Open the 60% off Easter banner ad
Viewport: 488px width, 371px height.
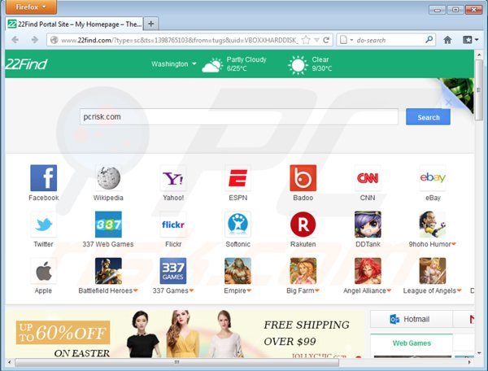point(185,334)
